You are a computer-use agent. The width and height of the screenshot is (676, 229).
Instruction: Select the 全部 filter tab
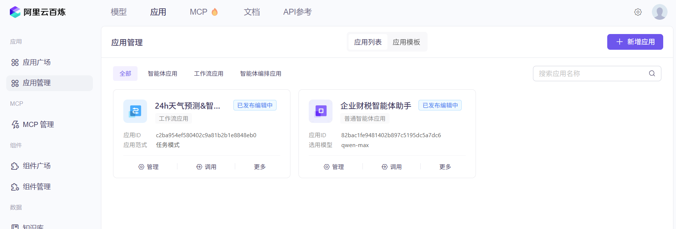(x=125, y=74)
